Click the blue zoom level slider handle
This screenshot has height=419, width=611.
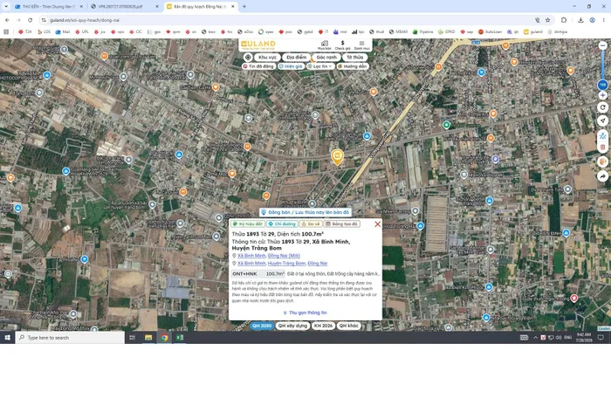point(603,85)
